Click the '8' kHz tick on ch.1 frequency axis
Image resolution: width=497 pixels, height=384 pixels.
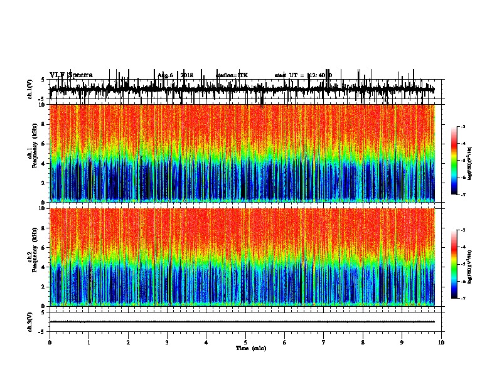(44, 124)
